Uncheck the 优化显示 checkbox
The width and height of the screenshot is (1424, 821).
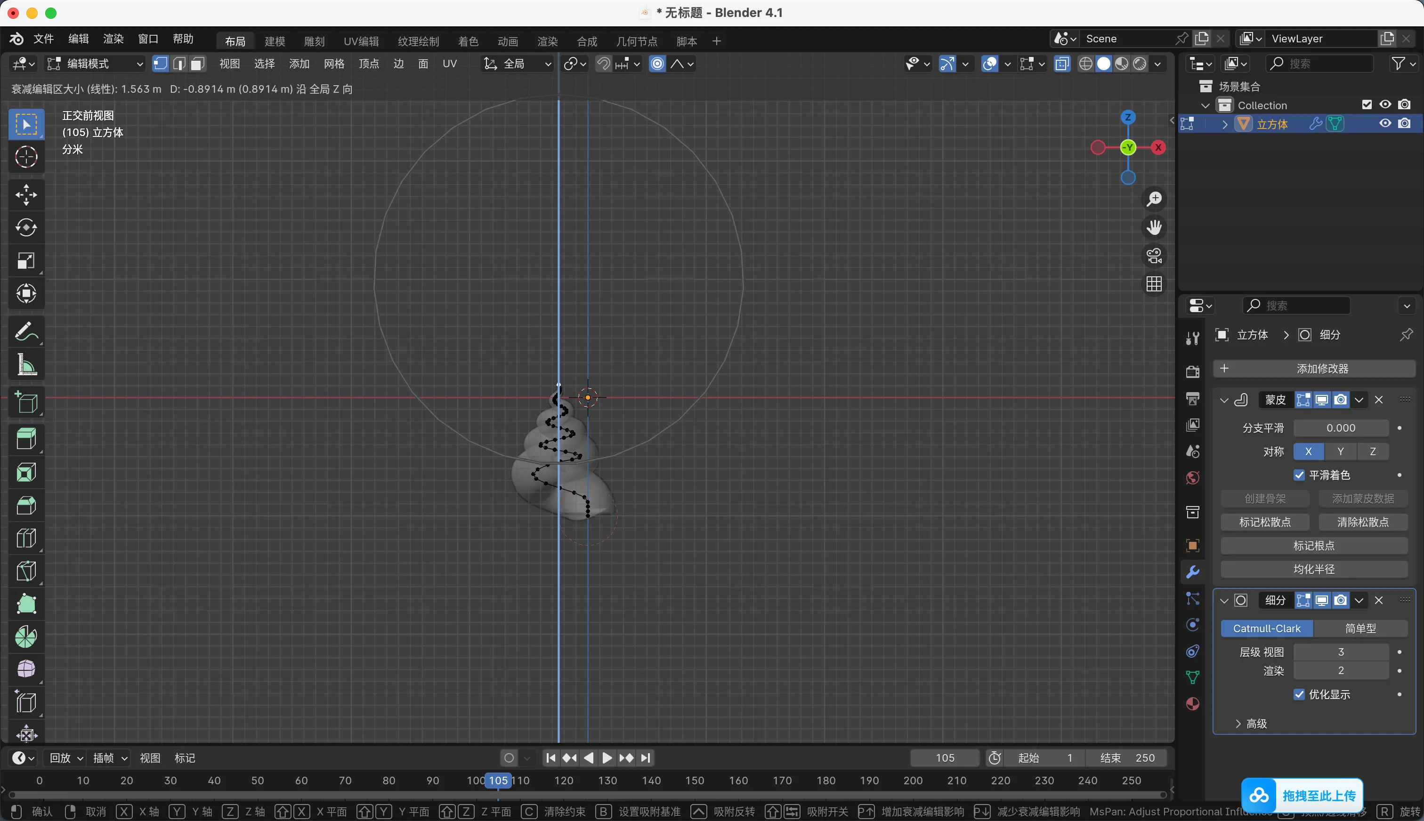coord(1299,694)
